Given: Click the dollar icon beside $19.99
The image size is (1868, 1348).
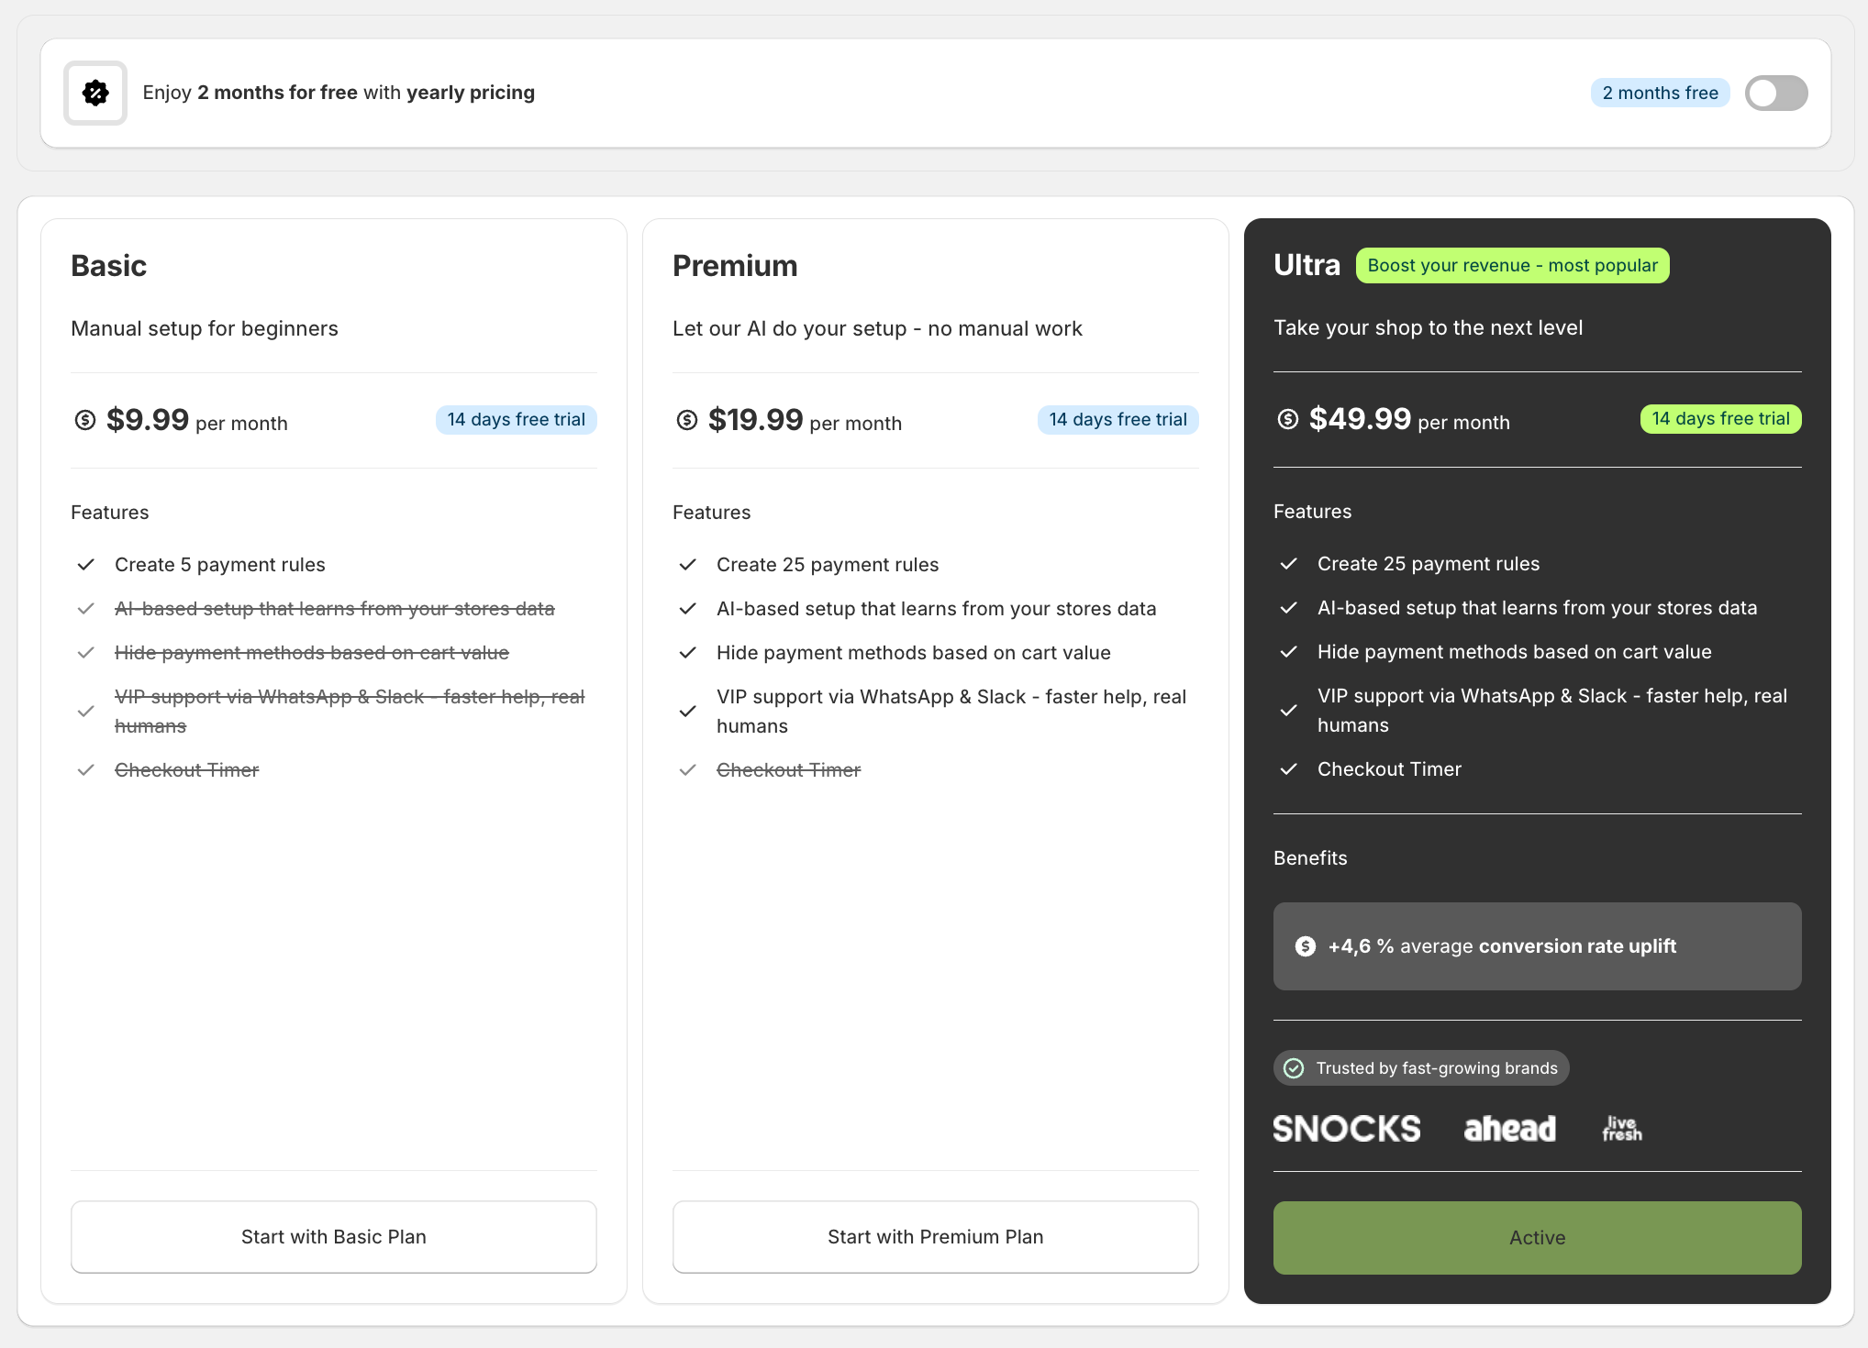Looking at the screenshot, I should 687,420.
